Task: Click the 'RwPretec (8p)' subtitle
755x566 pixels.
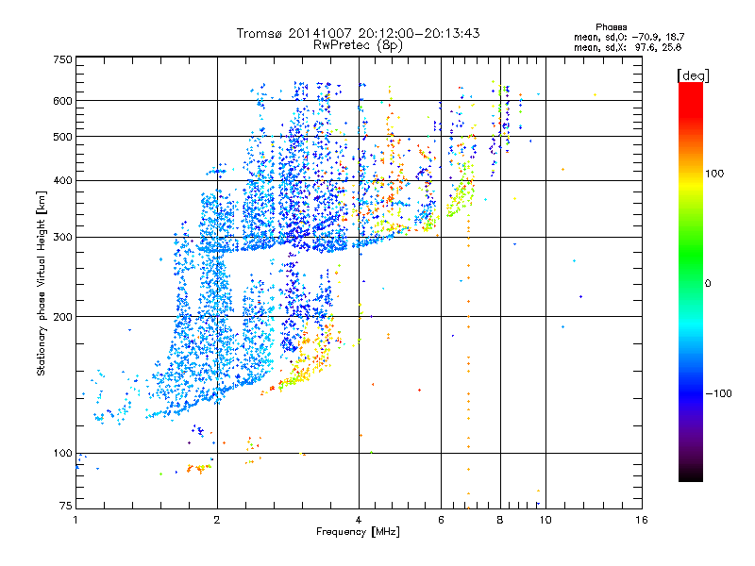Action: 358,45
